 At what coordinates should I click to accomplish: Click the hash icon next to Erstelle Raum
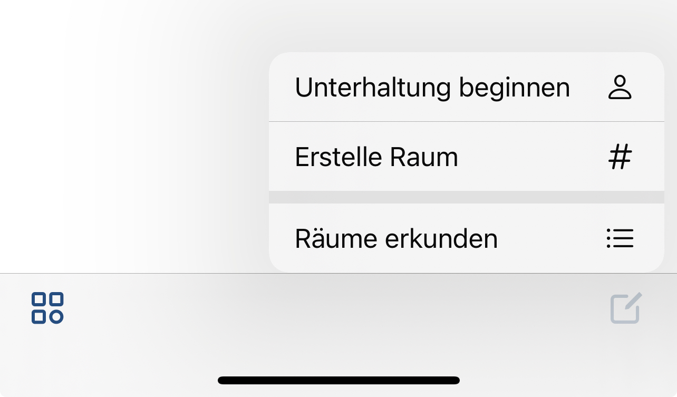620,157
